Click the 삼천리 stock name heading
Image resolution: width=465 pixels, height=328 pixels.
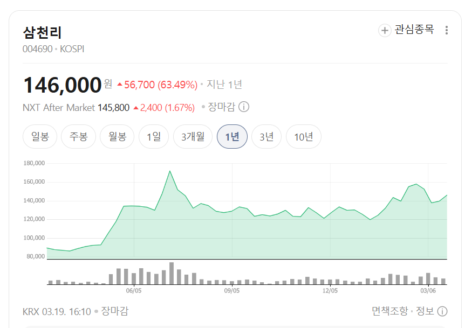(42, 32)
